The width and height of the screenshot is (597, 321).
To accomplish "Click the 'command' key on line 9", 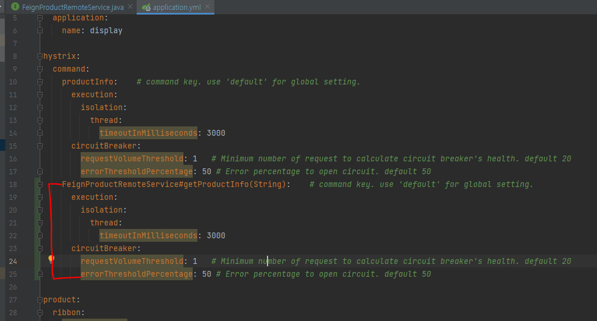I will pos(69,69).
